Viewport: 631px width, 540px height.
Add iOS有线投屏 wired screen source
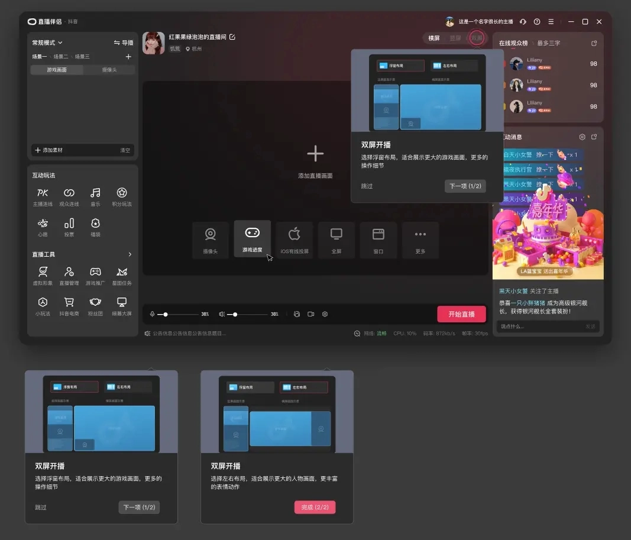point(294,239)
